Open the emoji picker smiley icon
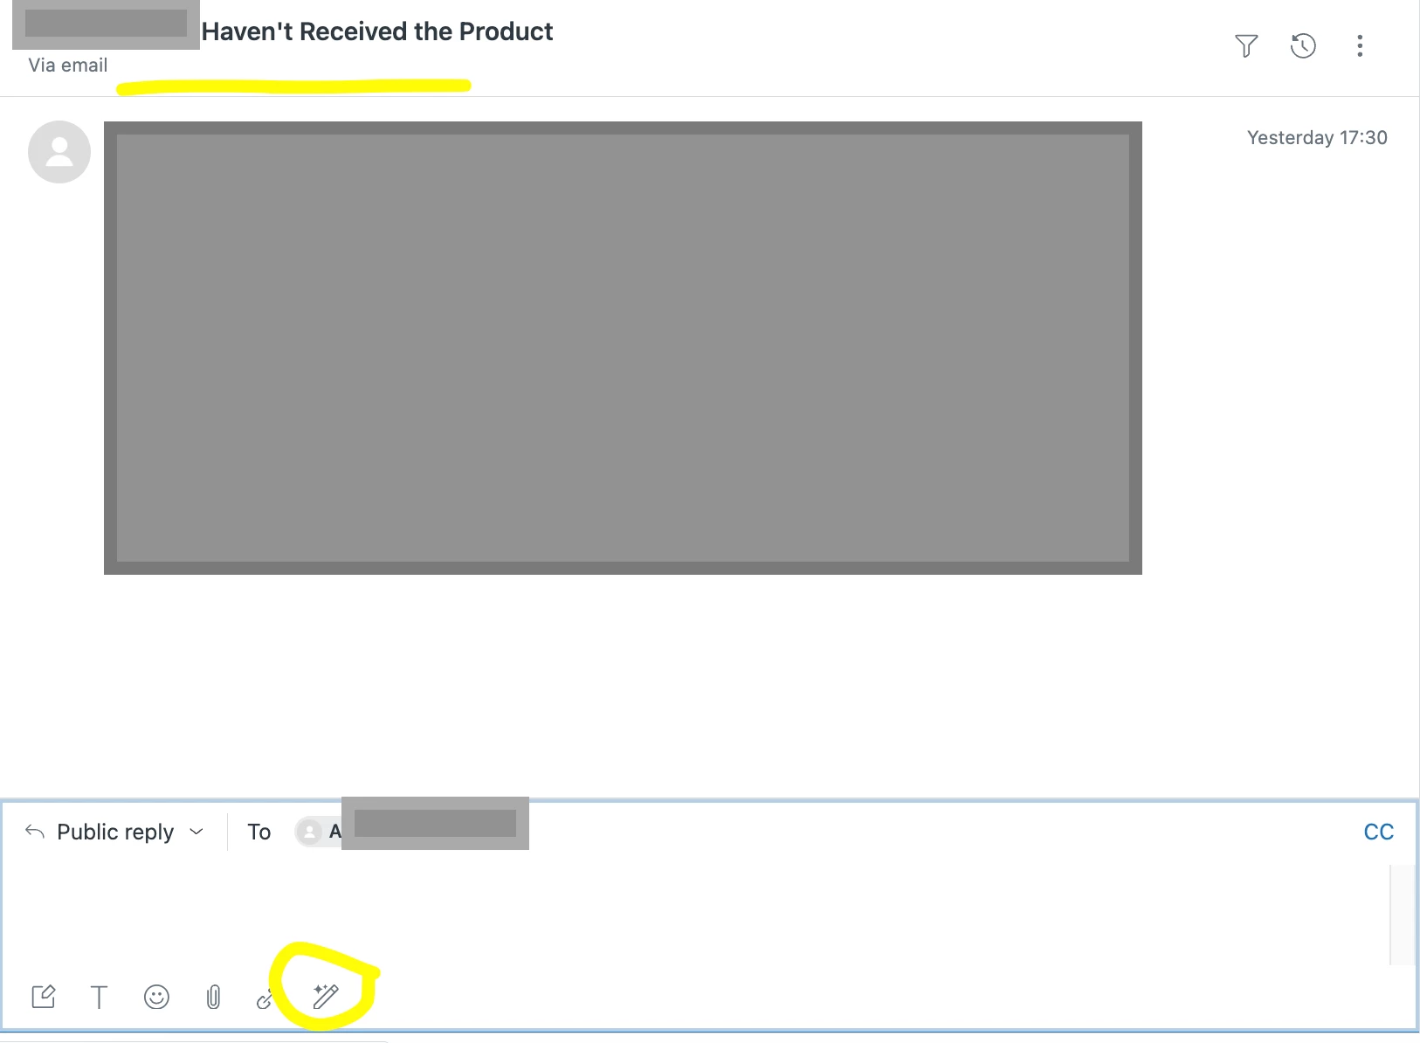 pos(156,997)
